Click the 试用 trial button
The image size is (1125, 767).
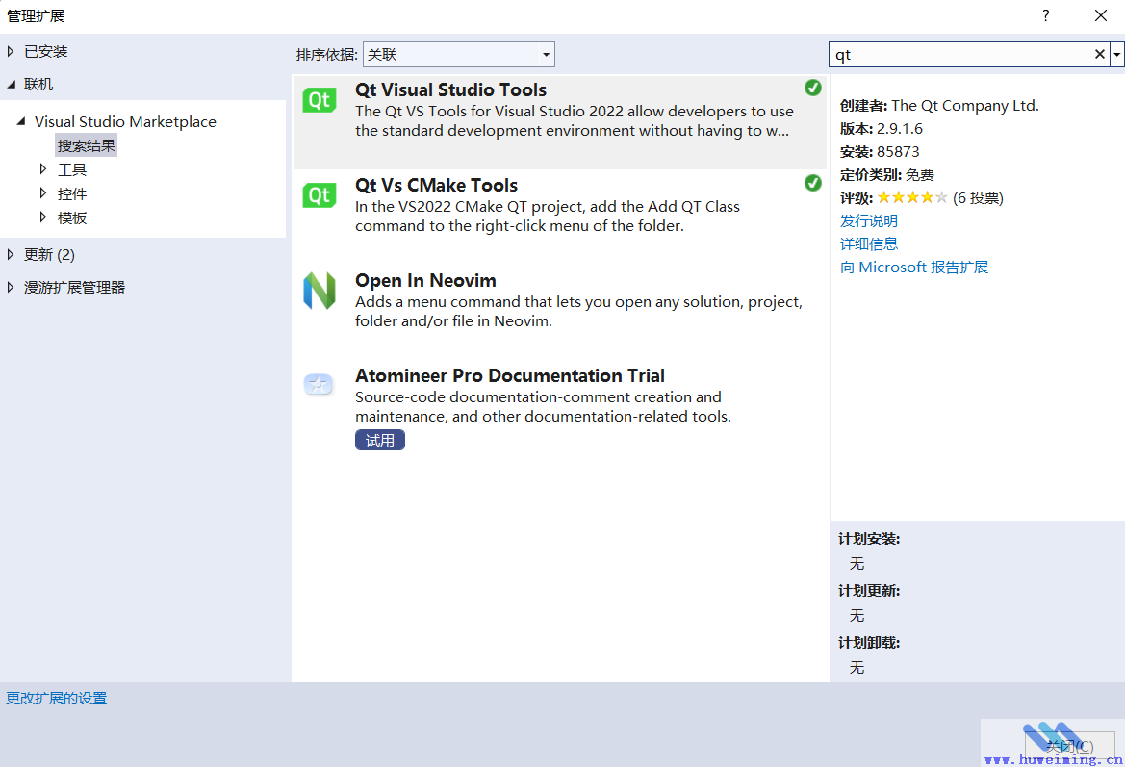(379, 440)
